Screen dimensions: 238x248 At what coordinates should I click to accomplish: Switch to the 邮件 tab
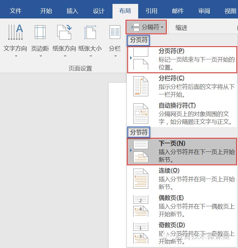click(x=178, y=11)
